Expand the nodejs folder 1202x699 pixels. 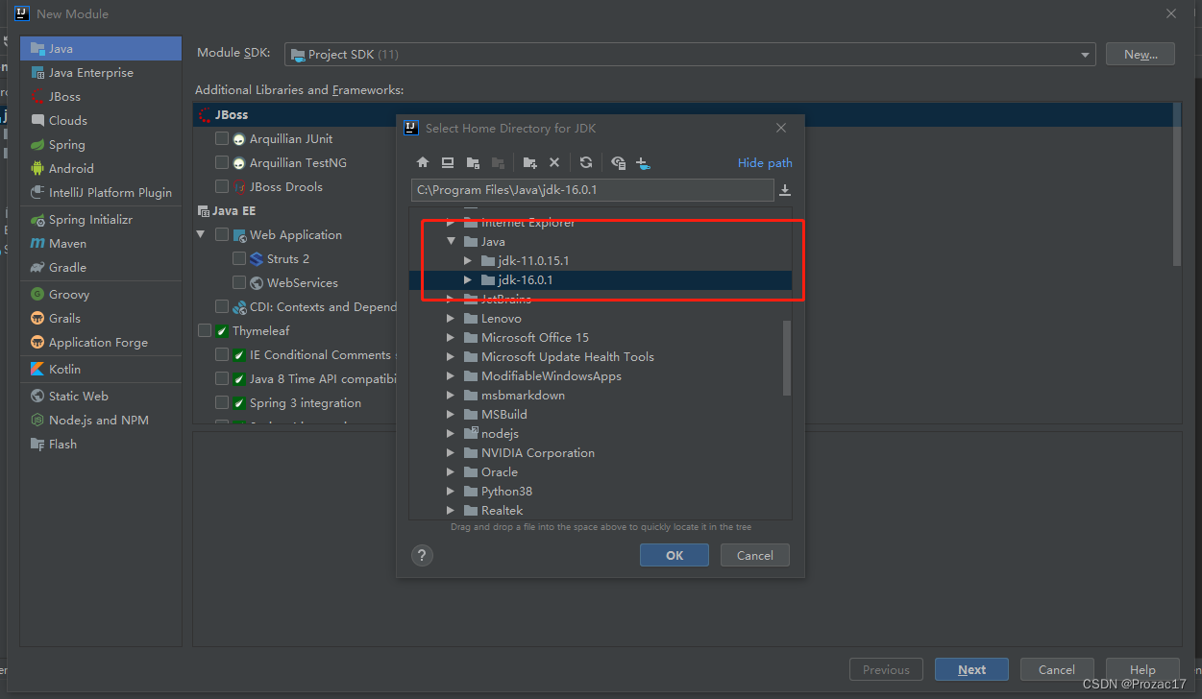[451, 433]
